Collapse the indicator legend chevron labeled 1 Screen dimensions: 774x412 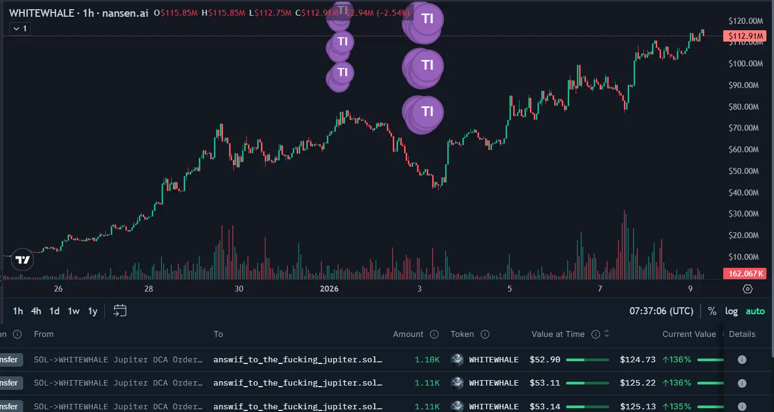tap(21, 28)
